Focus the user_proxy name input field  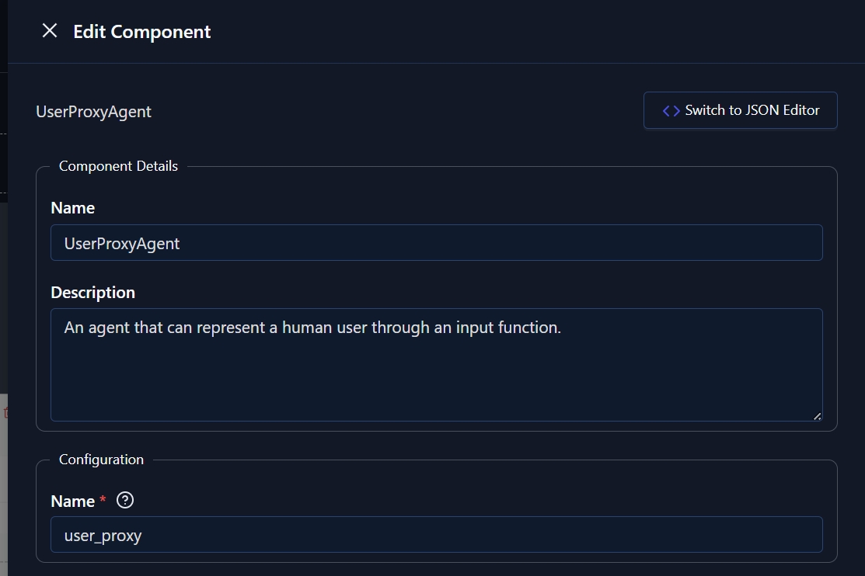(436, 535)
